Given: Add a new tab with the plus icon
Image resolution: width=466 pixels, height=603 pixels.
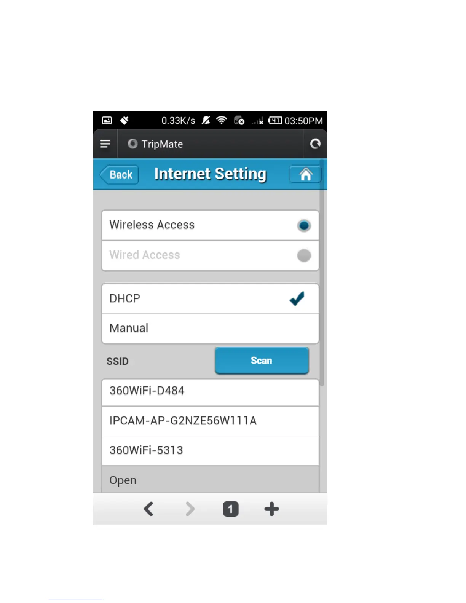Looking at the screenshot, I should click(x=271, y=509).
